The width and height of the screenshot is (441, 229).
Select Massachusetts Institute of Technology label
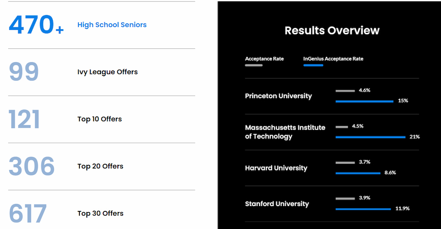tap(285, 132)
